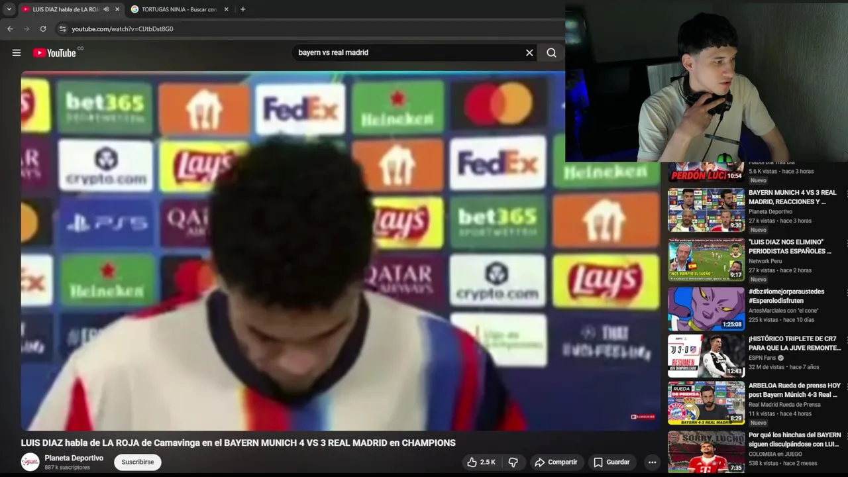Mute the tab via speaker icon
Viewport: 848px width, 477px height.
point(106,9)
